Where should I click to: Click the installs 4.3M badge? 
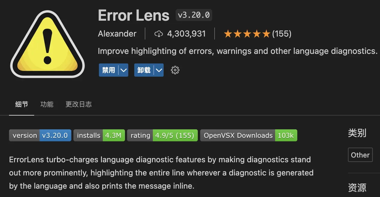coord(99,135)
